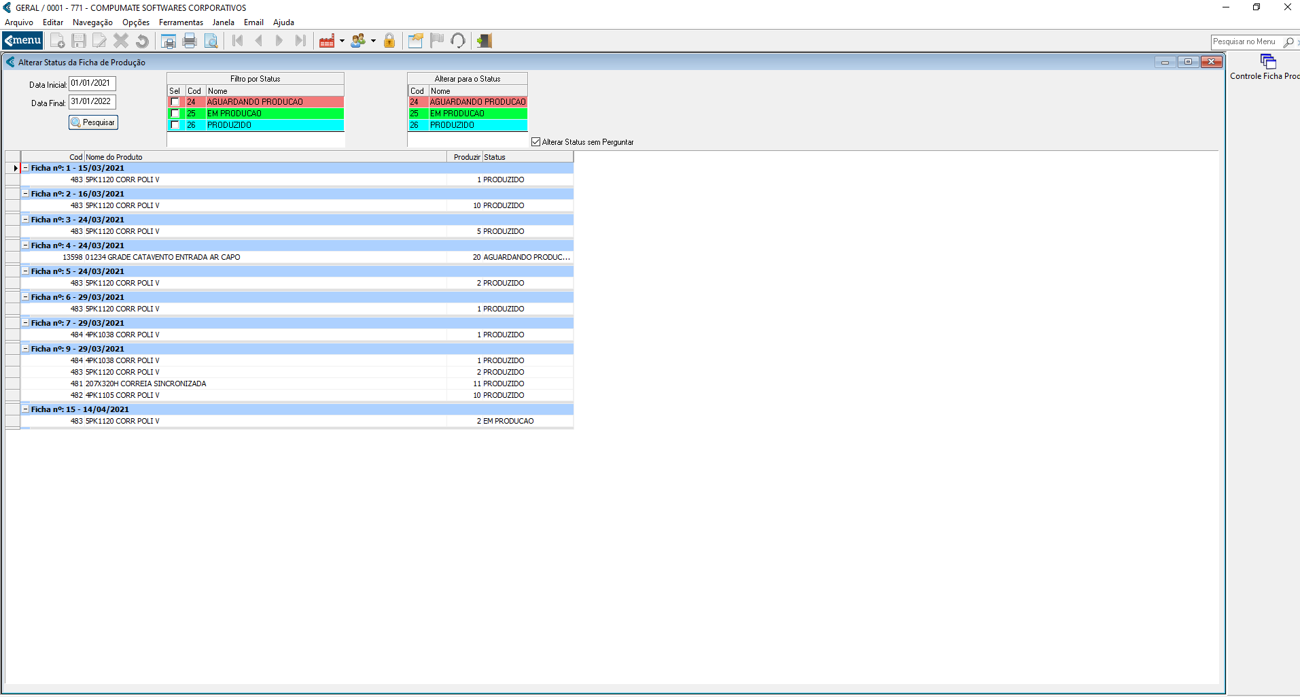This screenshot has height=697, width=1300.
Task: Check filter box for AGUARDANDO PRODUCAO
Action: 175,102
